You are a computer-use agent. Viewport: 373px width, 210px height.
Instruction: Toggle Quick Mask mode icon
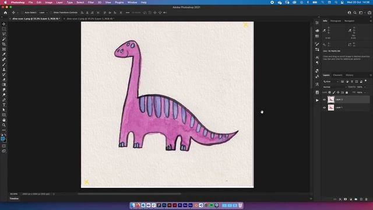4,146
